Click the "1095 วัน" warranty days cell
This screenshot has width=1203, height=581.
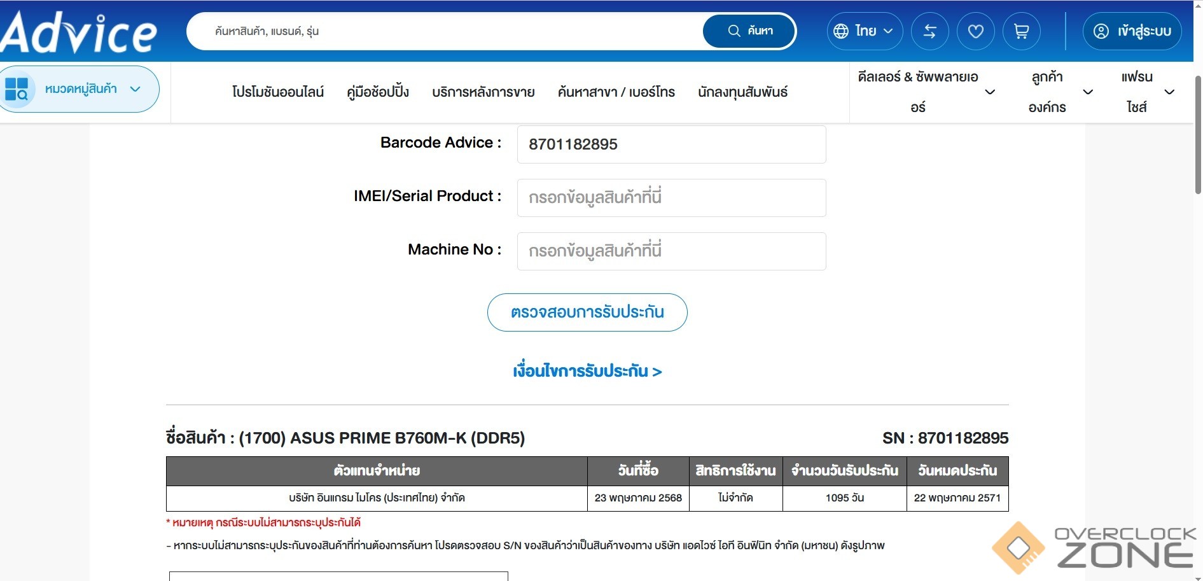pos(844,498)
